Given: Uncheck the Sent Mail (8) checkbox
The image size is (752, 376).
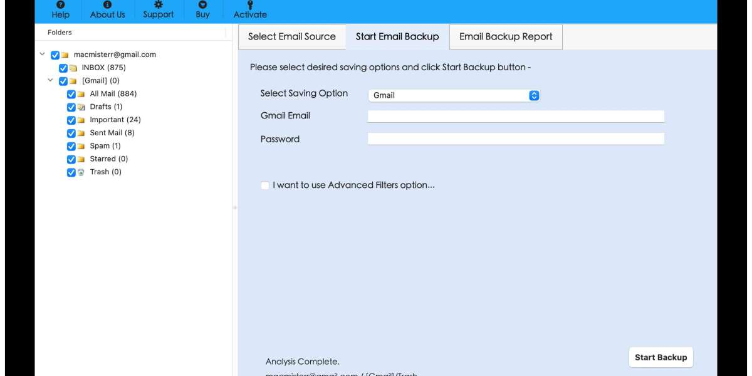Looking at the screenshot, I should [x=71, y=133].
